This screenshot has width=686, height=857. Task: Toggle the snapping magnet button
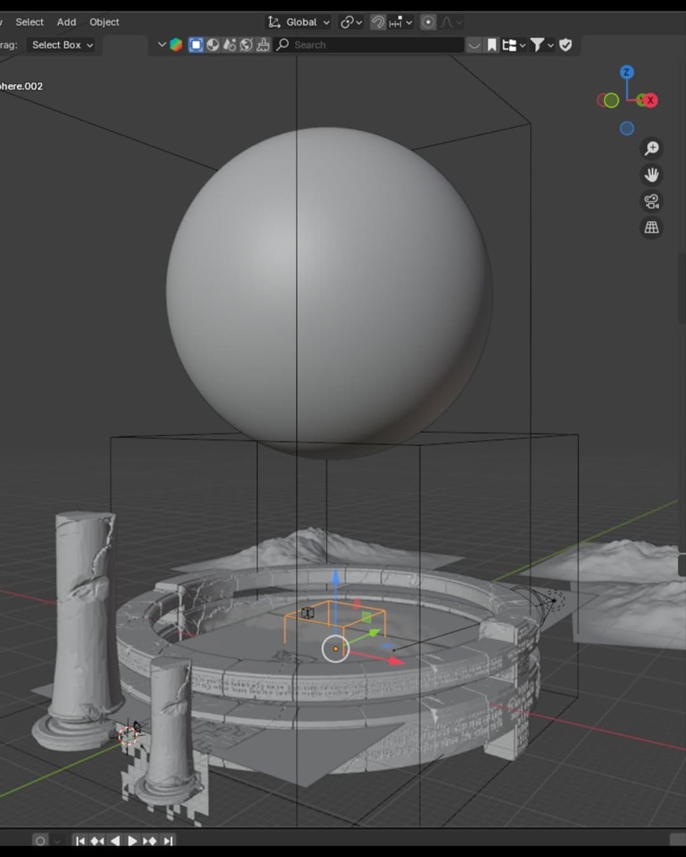click(378, 22)
